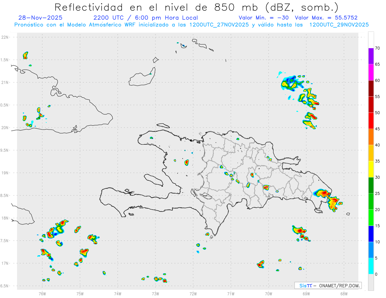This screenshot has width=386, height=298.
Task: Click the longitude label '76W'
Action: click(42, 293)
